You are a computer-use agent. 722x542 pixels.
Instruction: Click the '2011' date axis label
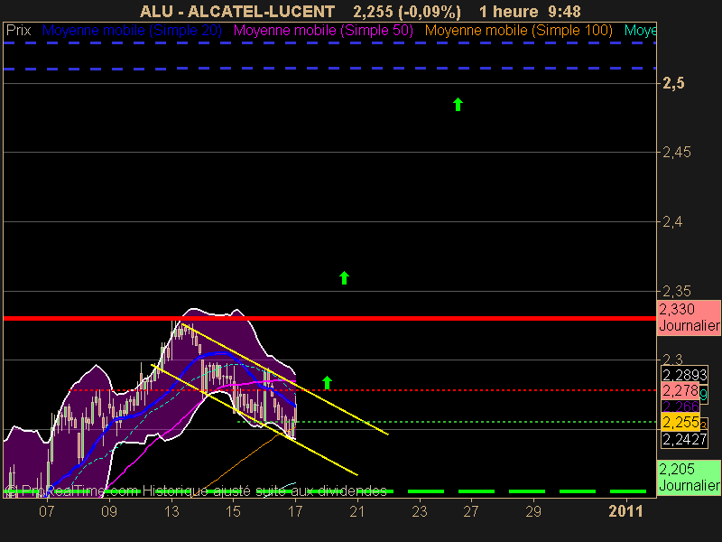pyautogui.click(x=625, y=511)
